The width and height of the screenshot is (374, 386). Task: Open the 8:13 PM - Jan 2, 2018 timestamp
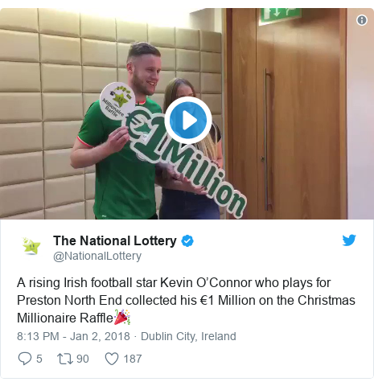point(73,336)
